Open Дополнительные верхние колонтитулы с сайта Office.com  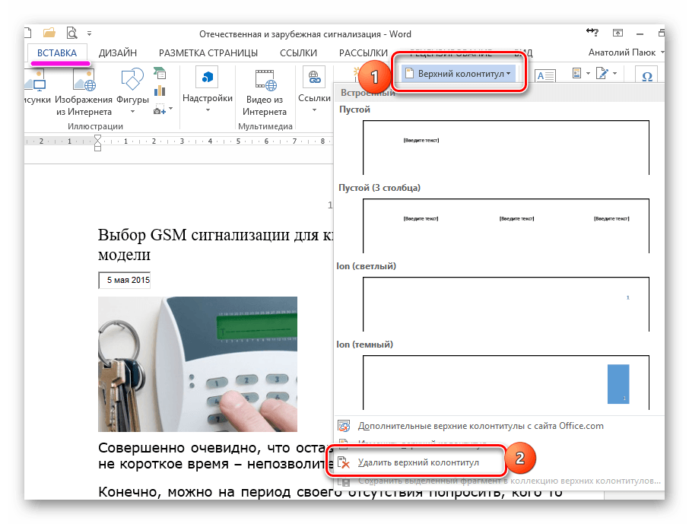480,426
